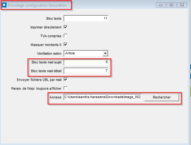The image size is (191, 145).
Task: Click the Annexe file path field
Action: coord(103,97)
